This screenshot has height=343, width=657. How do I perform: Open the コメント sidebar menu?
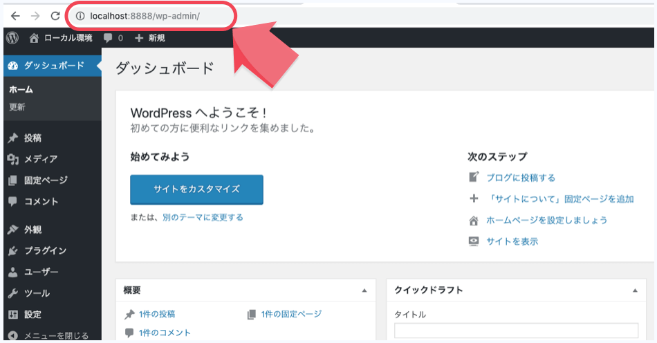41,201
